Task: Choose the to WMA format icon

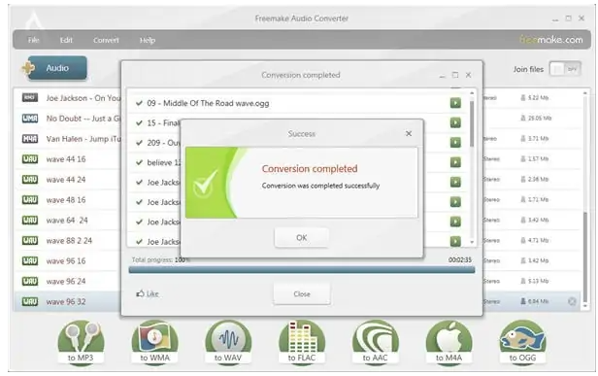Action: coord(154,342)
